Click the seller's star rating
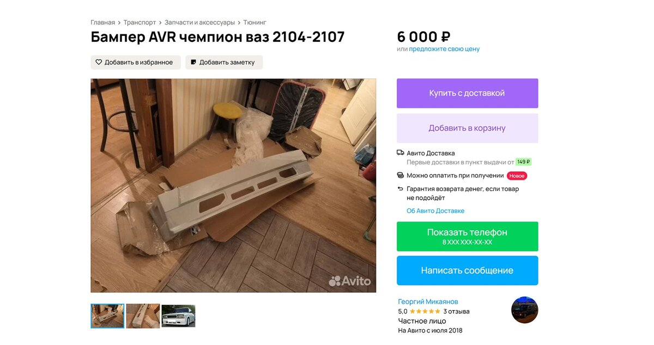 pyautogui.click(x=425, y=311)
